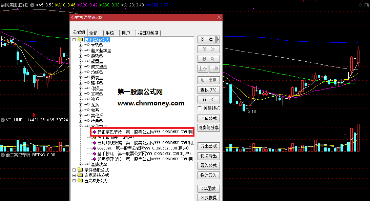Image resolution: width=370 pixels, height=201 pixels.
Task: Expand the 专家系统公式 folder
Action: coord(74,175)
